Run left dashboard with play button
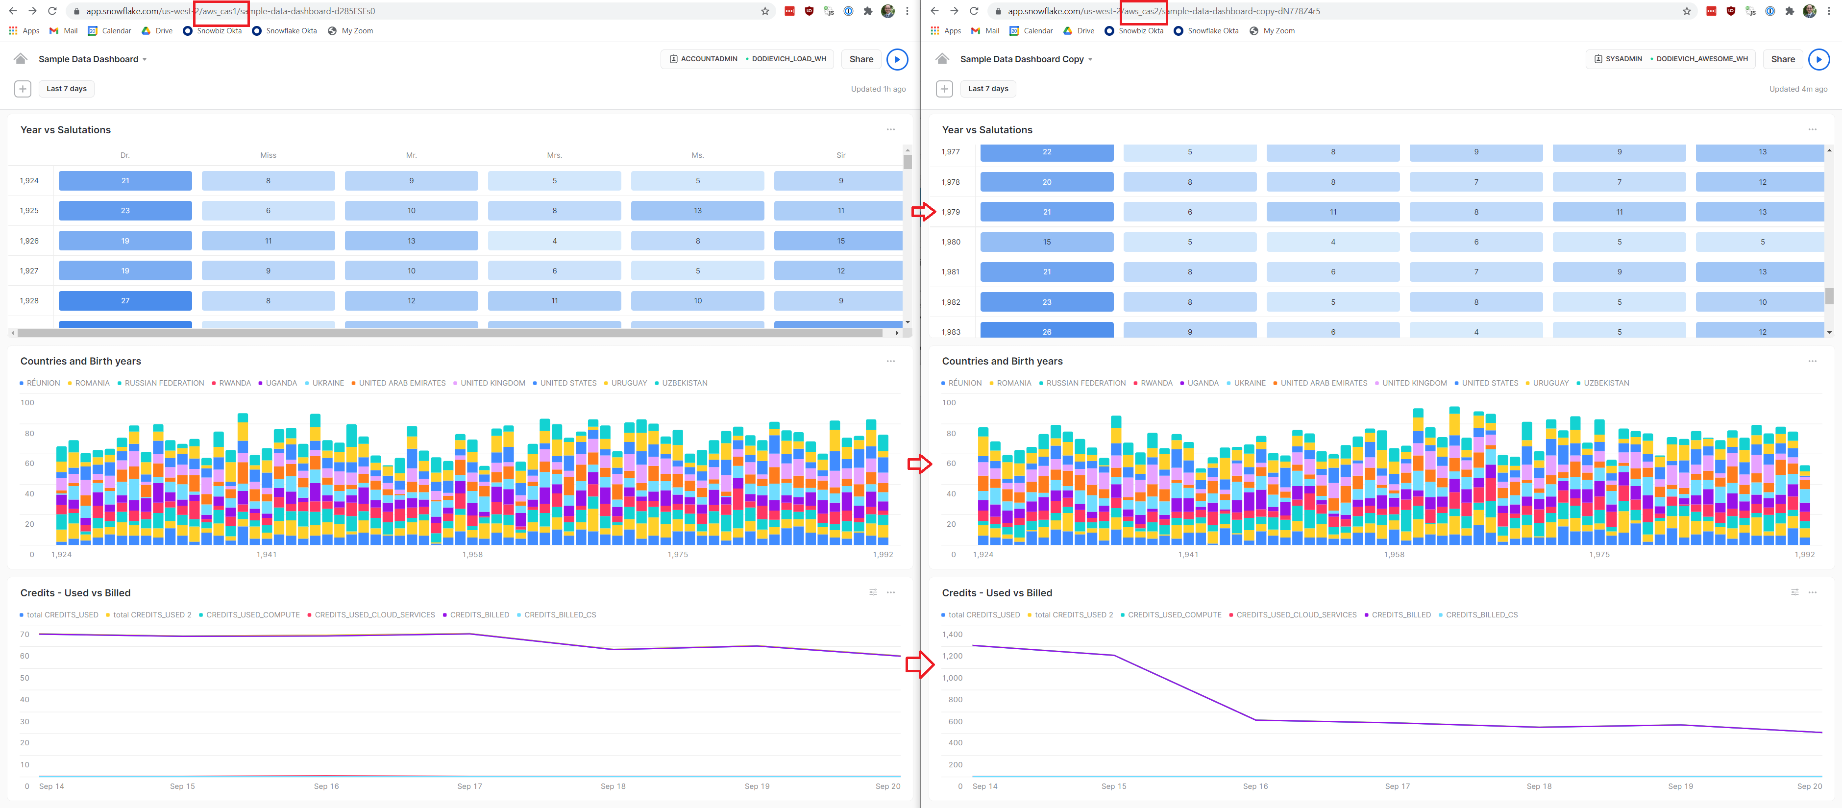Image resolution: width=1842 pixels, height=808 pixels. pos(897,59)
